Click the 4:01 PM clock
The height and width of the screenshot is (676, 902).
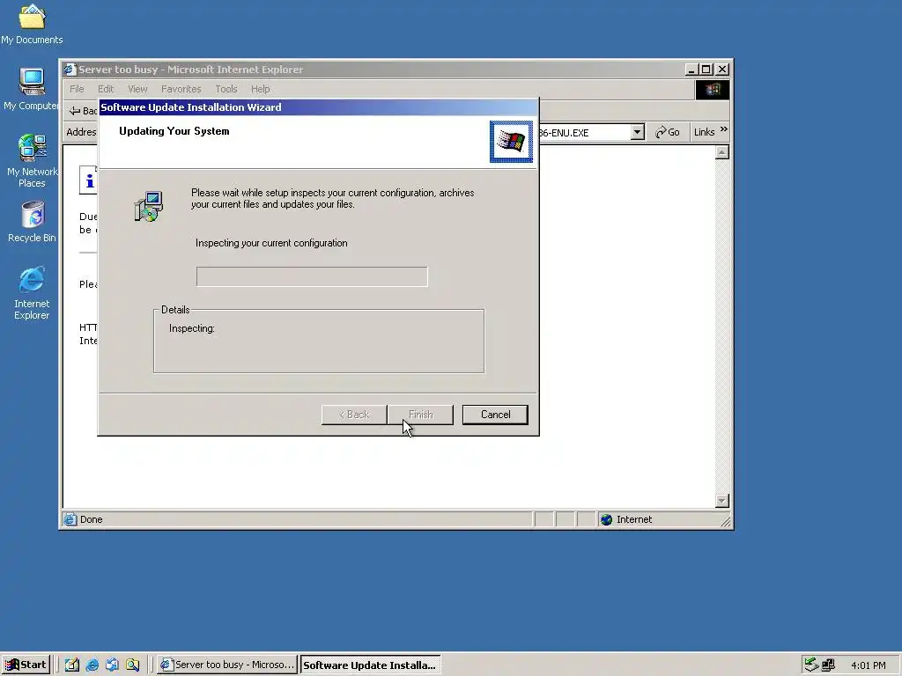coord(868,665)
